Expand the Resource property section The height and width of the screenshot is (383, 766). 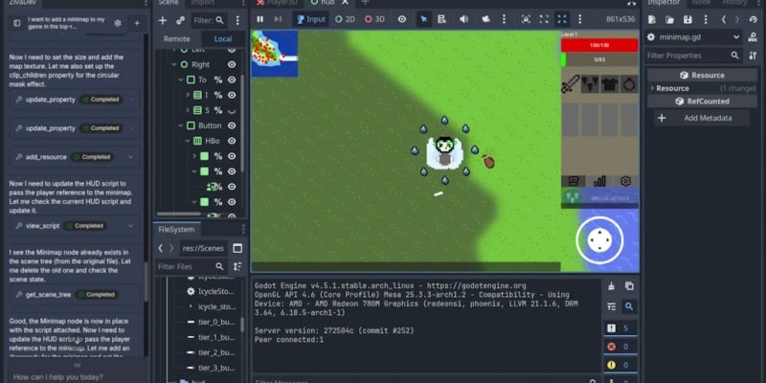coord(652,88)
